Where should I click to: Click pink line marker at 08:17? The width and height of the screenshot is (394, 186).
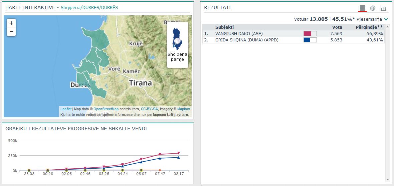pyautogui.click(x=178, y=153)
